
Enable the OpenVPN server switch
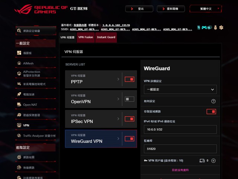129,99
